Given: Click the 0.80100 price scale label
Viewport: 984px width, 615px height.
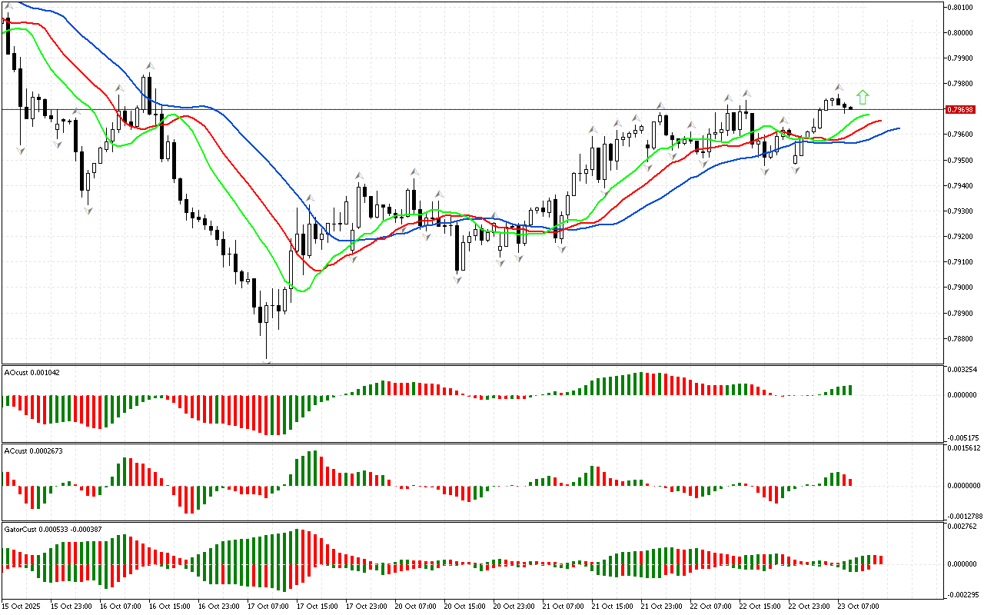Looking at the screenshot, I should pos(961,7).
